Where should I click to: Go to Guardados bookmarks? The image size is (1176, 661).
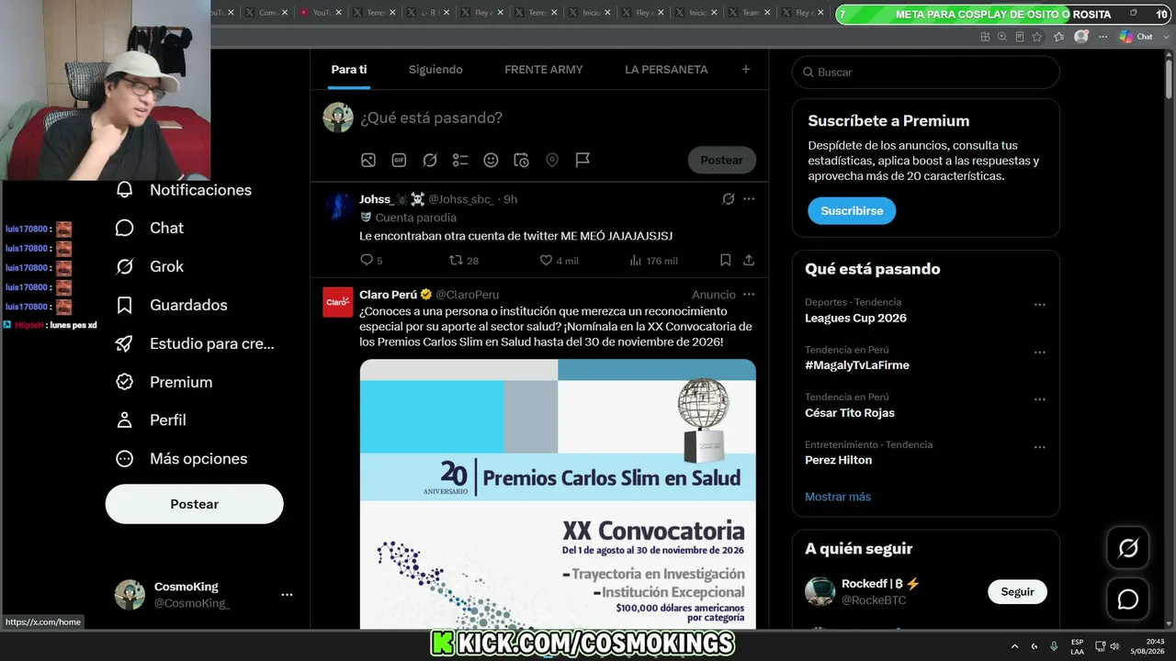171,305
